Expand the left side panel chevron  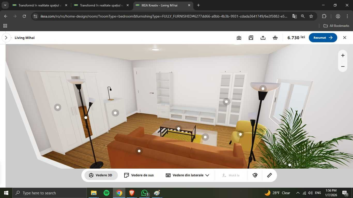click(x=6, y=38)
